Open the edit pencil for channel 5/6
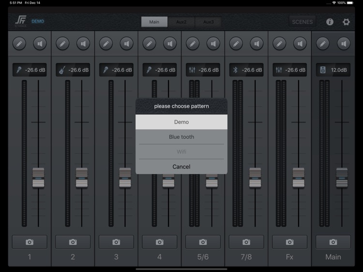This screenshot has height=272, width=363. tap(193, 44)
